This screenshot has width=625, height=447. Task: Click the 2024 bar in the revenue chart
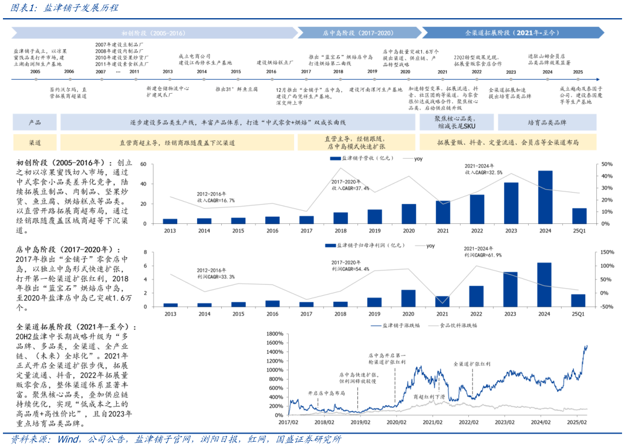pos(545,197)
